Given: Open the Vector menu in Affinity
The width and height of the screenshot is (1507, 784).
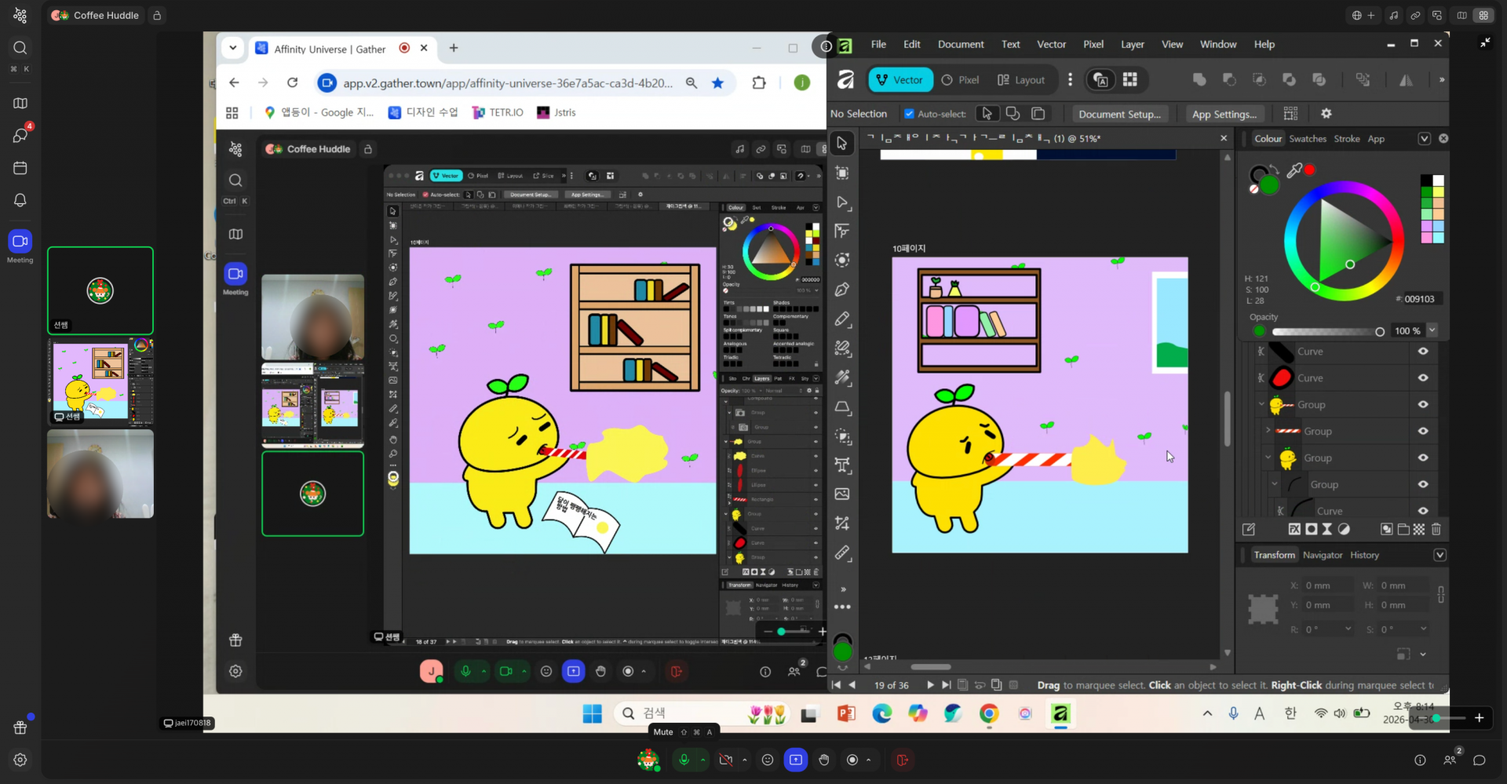Looking at the screenshot, I should 1051,45.
